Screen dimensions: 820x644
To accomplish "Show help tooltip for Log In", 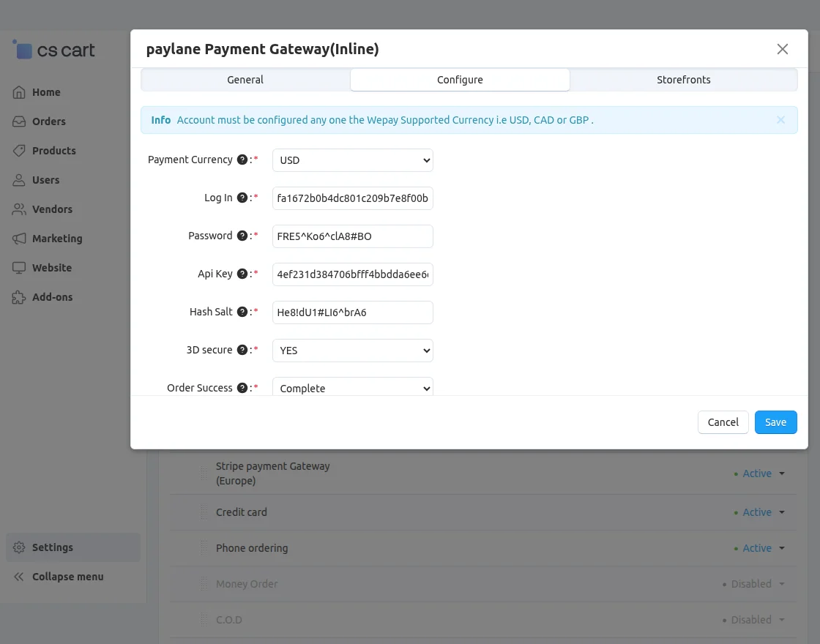I will point(242,198).
